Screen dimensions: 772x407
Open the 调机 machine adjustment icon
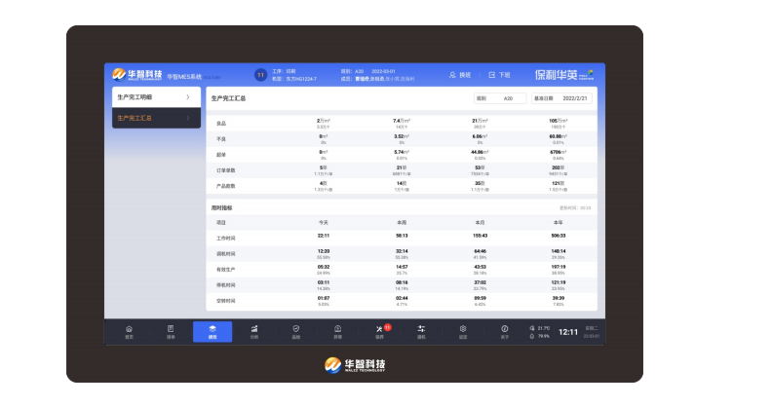422,331
